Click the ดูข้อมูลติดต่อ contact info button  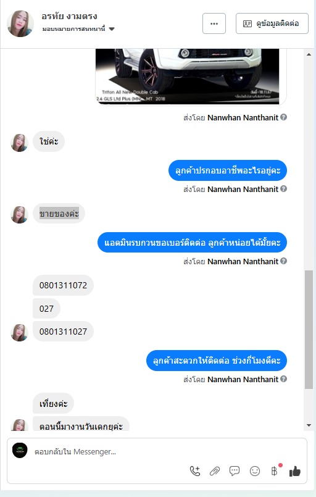point(272,23)
